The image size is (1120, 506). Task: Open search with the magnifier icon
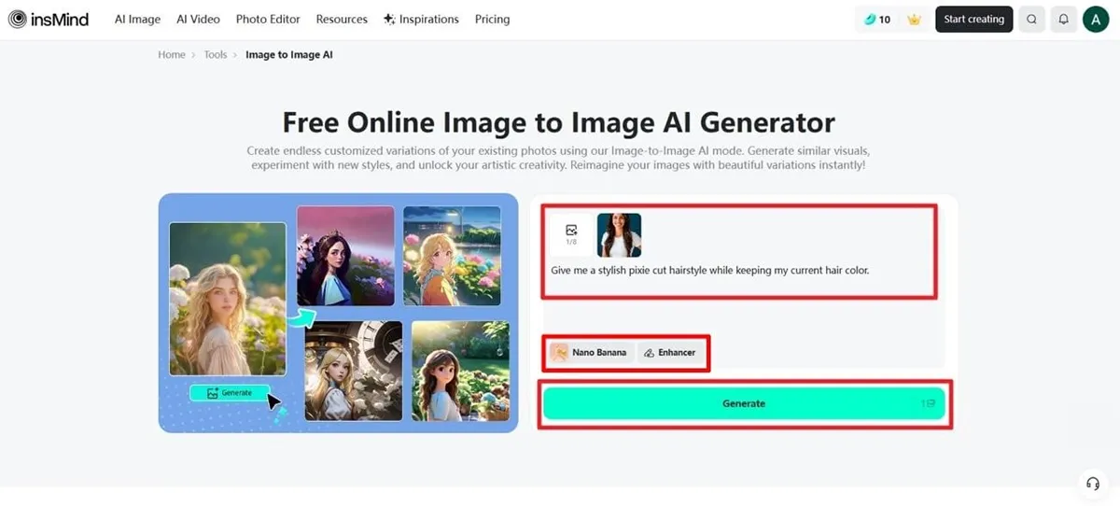point(1031,19)
